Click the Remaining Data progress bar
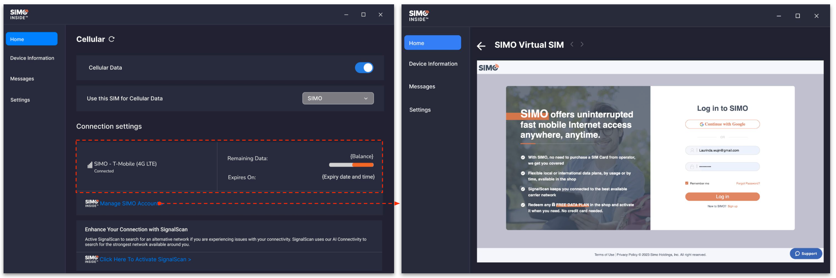 click(351, 165)
